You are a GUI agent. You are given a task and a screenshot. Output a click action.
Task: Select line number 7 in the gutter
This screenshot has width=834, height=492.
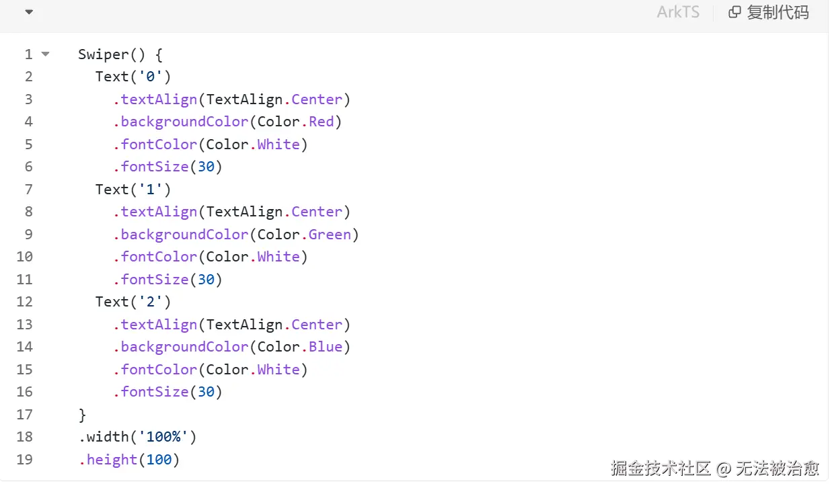tap(28, 190)
